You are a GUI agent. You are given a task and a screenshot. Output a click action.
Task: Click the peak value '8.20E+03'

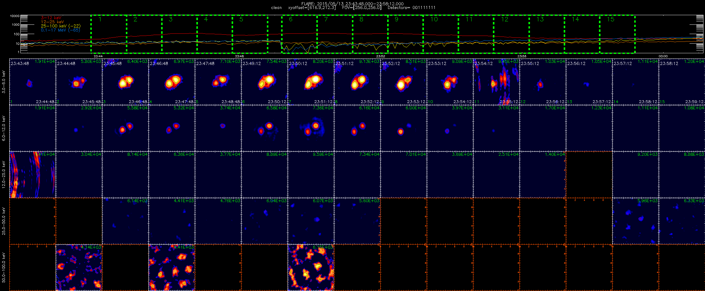pyautogui.click(x=323, y=62)
